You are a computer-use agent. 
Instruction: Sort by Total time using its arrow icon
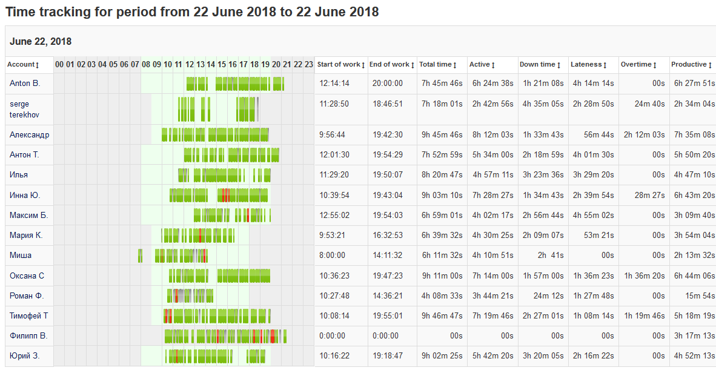click(454, 65)
